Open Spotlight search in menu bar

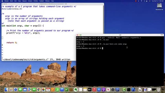coord(144,1)
